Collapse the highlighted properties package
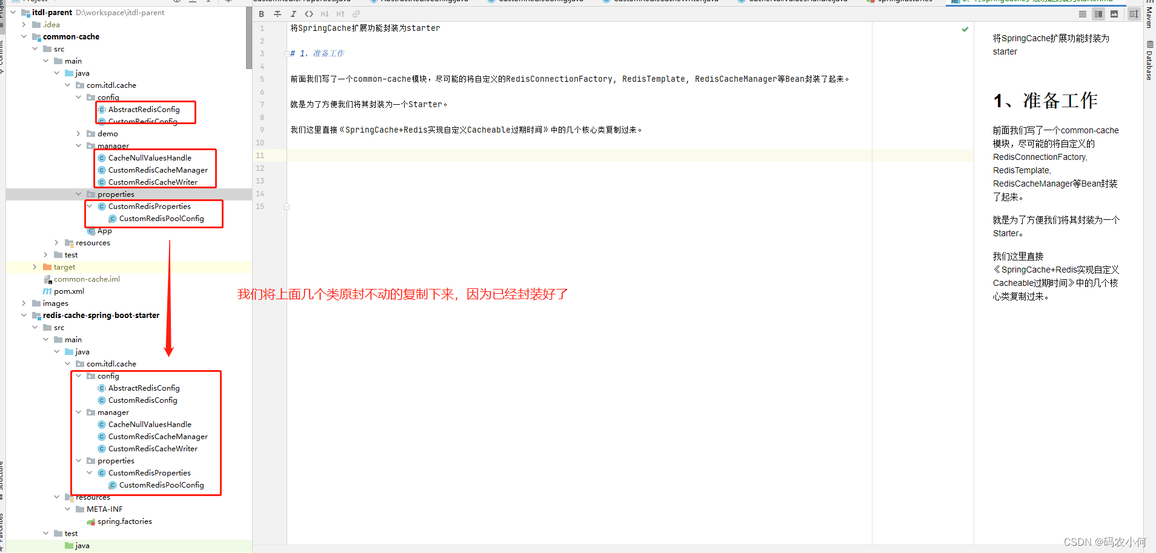1156x553 pixels. (78, 194)
